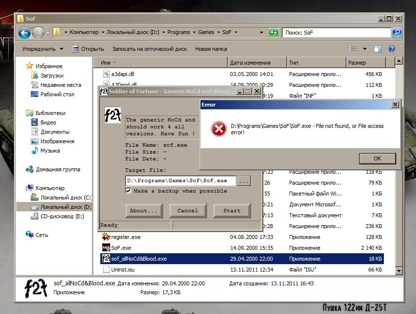Click OK in the Error dialog
The width and height of the screenshot is (416, 314).
[x=377, y=158]
